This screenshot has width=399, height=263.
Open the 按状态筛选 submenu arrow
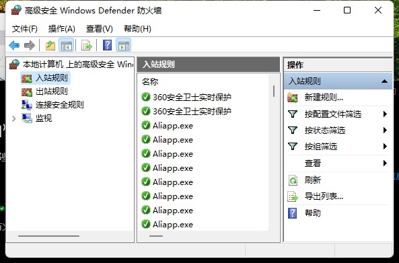tap(385, 130)
